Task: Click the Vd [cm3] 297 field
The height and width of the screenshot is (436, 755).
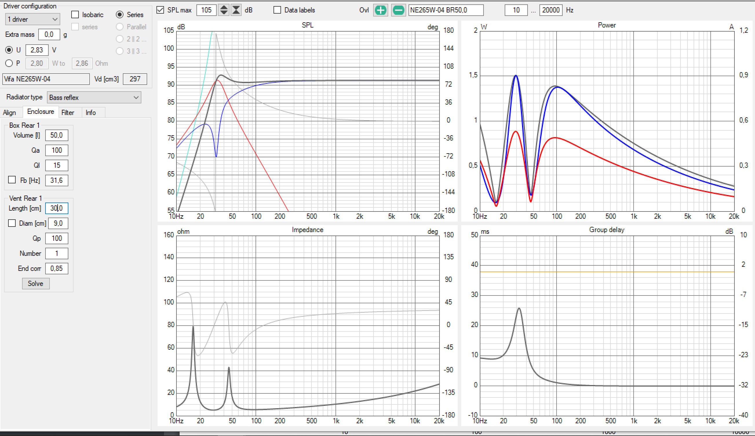Action: [x=135, y=79]
